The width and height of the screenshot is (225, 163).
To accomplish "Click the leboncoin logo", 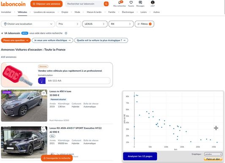I will 13,4.
